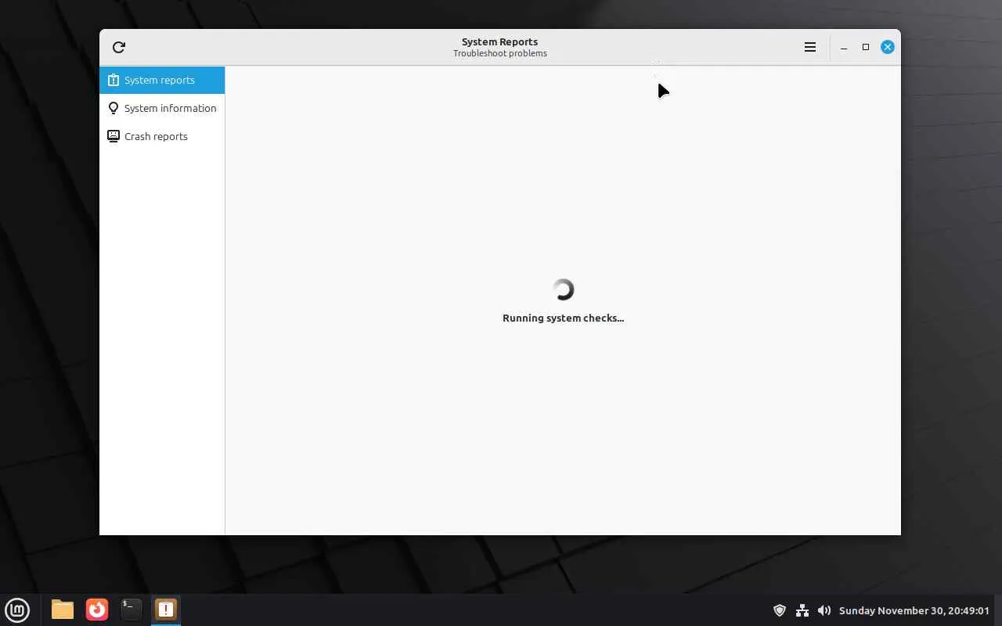This screenshot has width=1002, height=626.
Task: Open the Crash reports section
Action: (x=162, y=136)
